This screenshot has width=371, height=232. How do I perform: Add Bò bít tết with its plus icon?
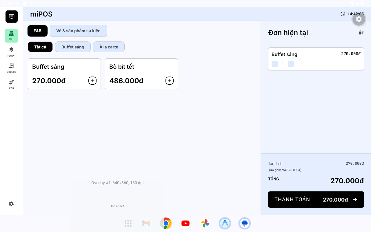click(x=170, y=81)
